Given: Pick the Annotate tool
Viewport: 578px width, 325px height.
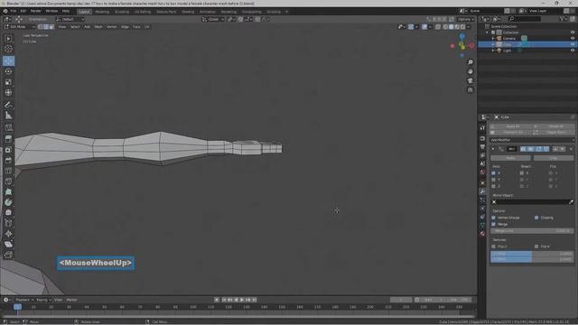Looking at the screenshot, I should point(8,105).
